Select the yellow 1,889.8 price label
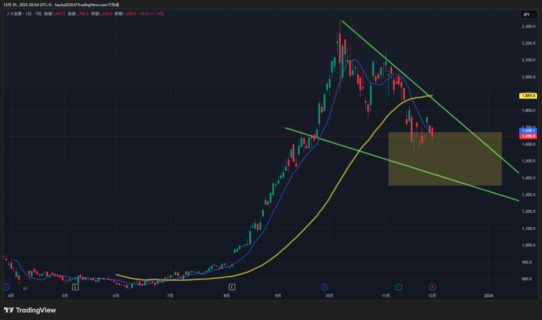Image resolution: width=542 pixels, height=320 pixels. coord(529,96)
